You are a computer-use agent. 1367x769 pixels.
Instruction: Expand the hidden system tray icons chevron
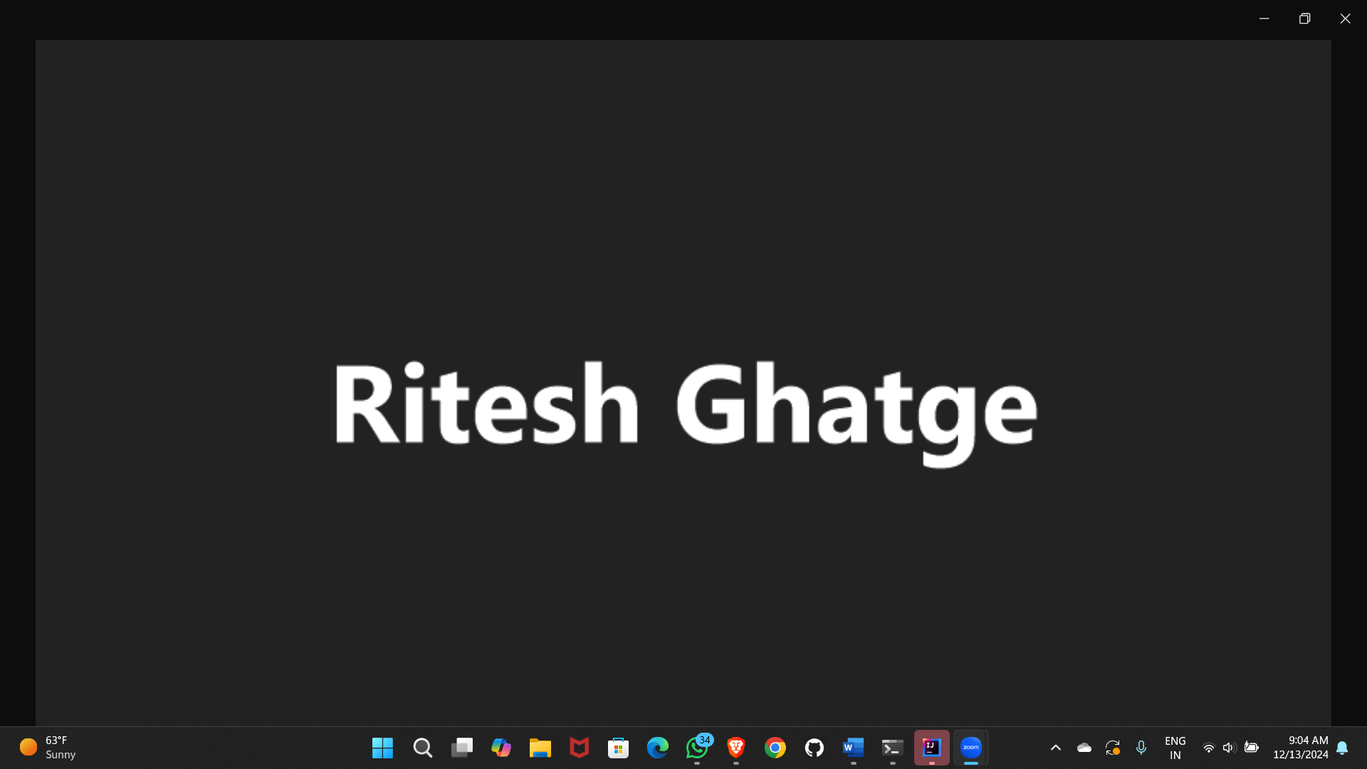click(x=1056, y=748)
